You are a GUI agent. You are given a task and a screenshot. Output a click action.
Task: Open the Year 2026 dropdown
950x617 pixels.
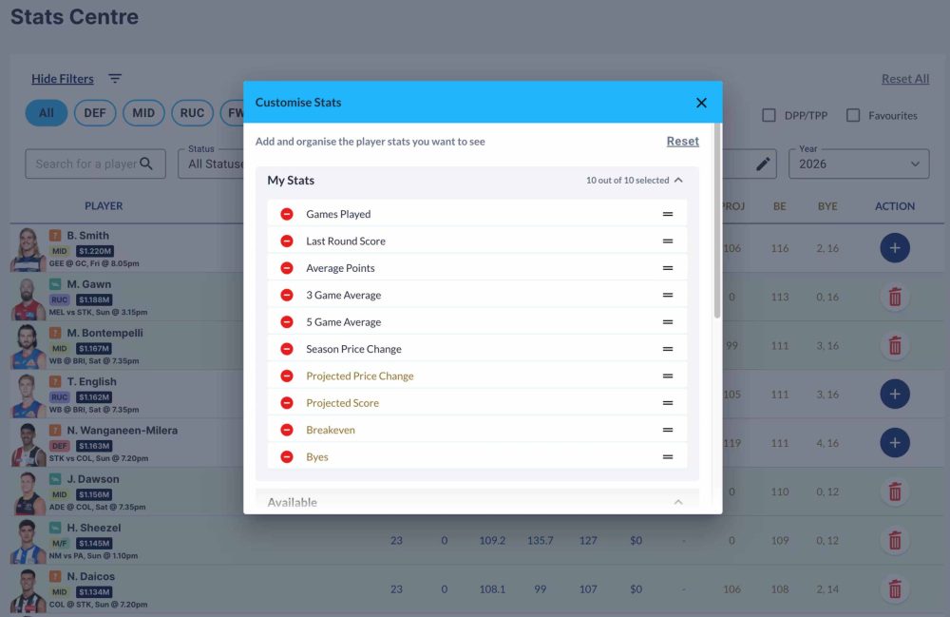point(859,164)
